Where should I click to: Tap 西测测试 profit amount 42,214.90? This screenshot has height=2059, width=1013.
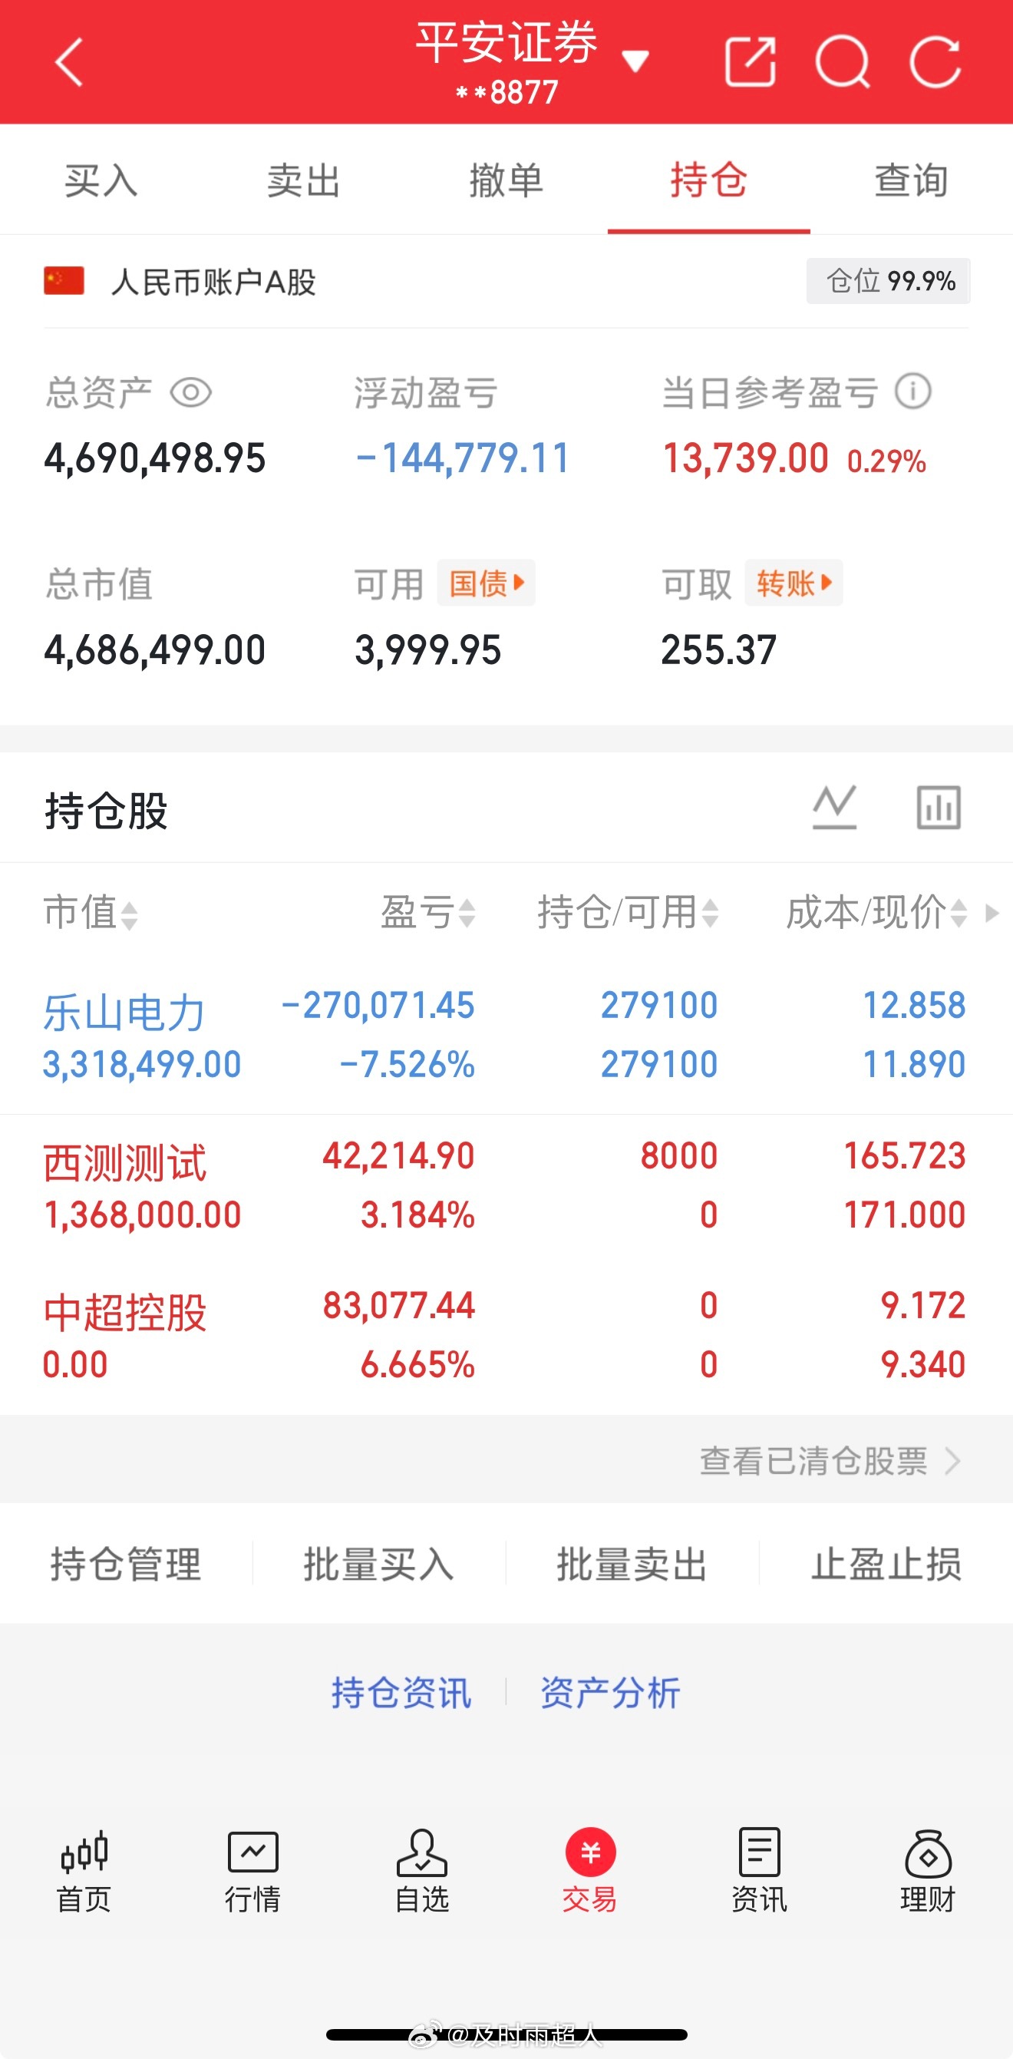tap(398, 1156)
